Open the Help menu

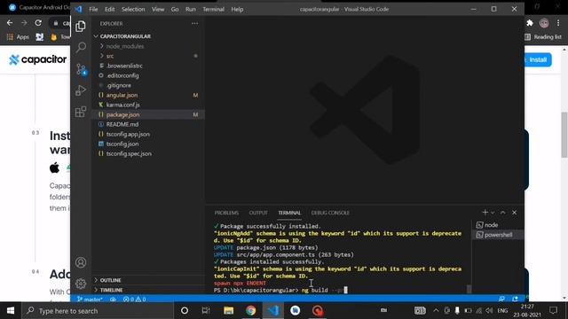(237, 9)
